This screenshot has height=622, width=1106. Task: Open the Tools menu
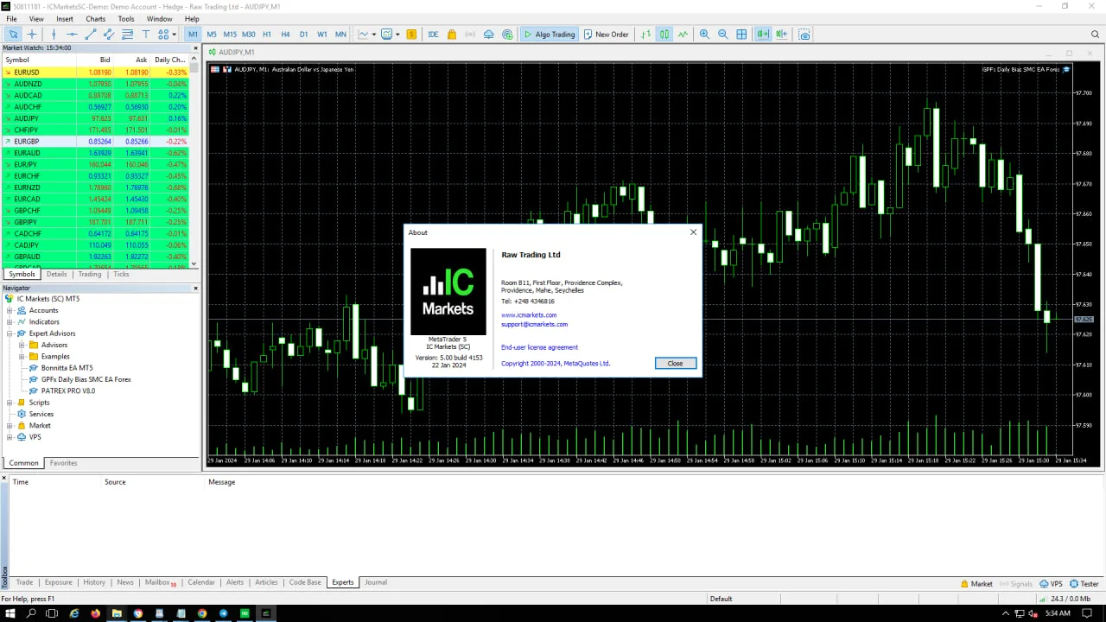click(x=126, y=19)
